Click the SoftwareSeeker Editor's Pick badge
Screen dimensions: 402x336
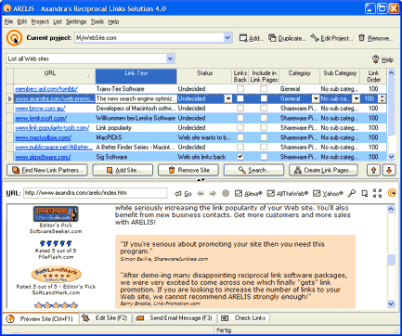(x=56, y=214)
